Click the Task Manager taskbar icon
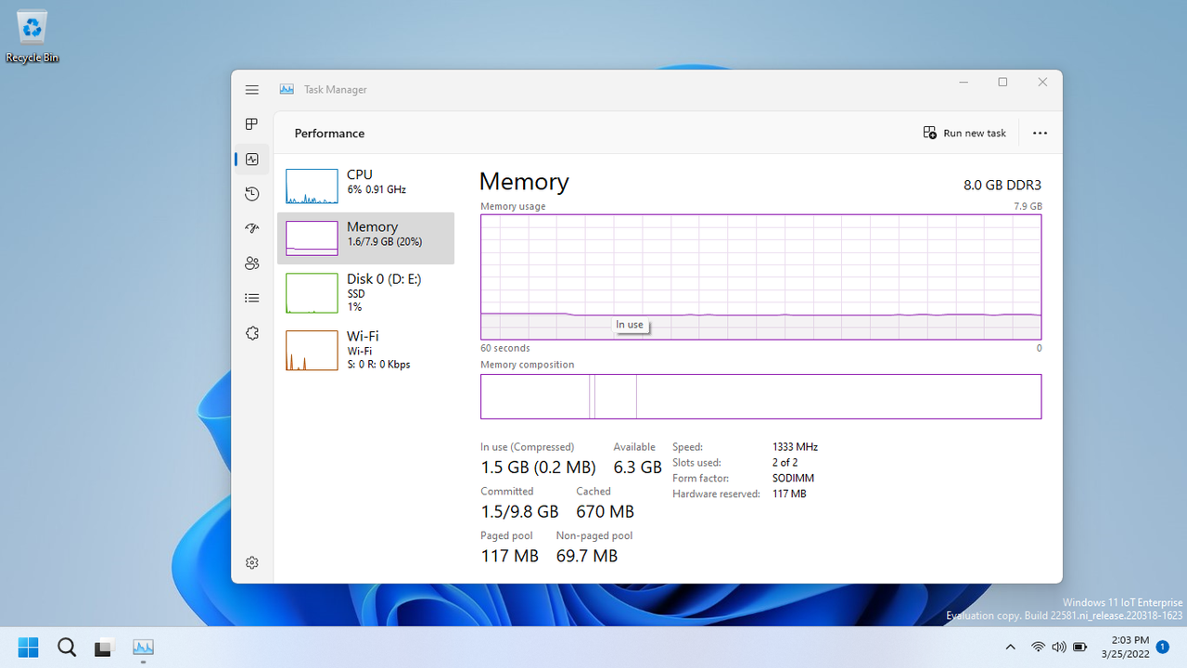The height and width of the screenshot is (668, 1187). (x=143, y=647)
